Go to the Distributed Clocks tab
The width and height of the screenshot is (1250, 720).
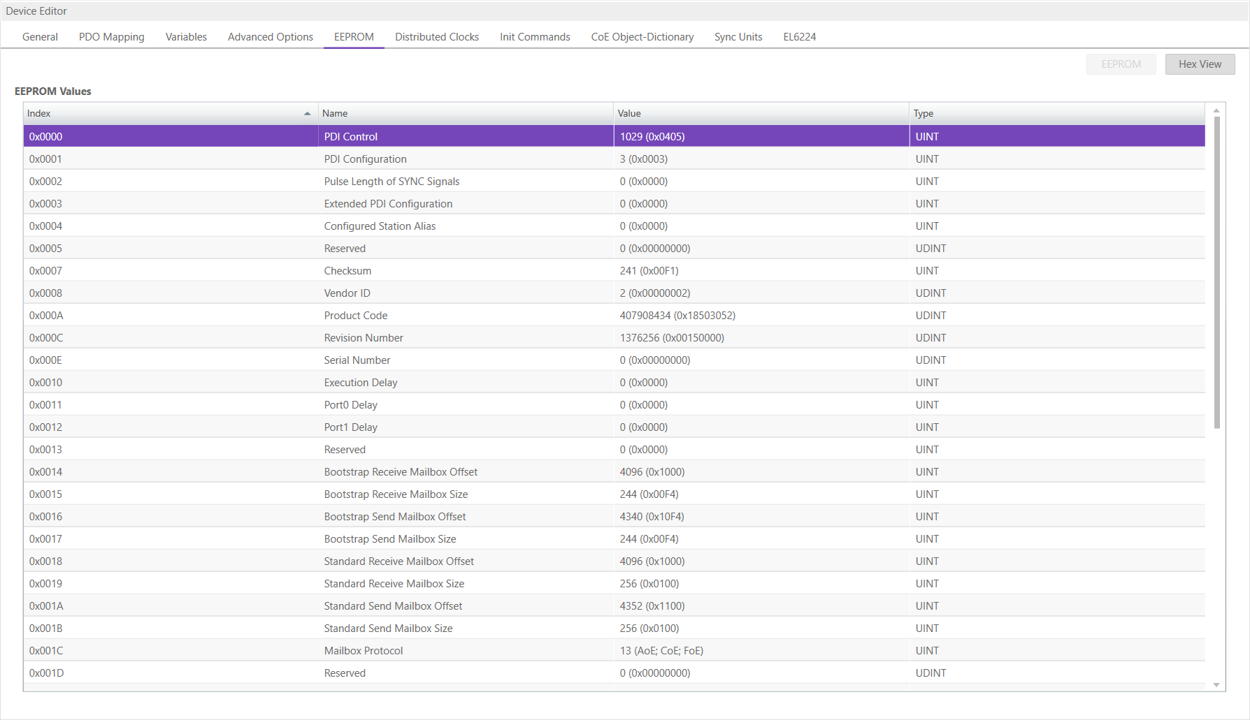437,37
